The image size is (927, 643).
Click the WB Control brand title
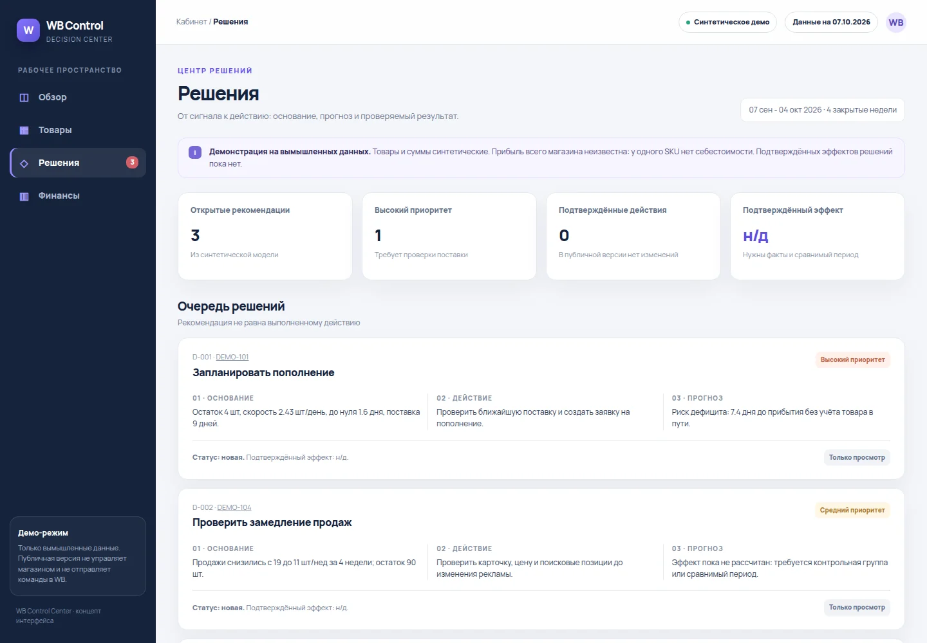pos(75,26)
